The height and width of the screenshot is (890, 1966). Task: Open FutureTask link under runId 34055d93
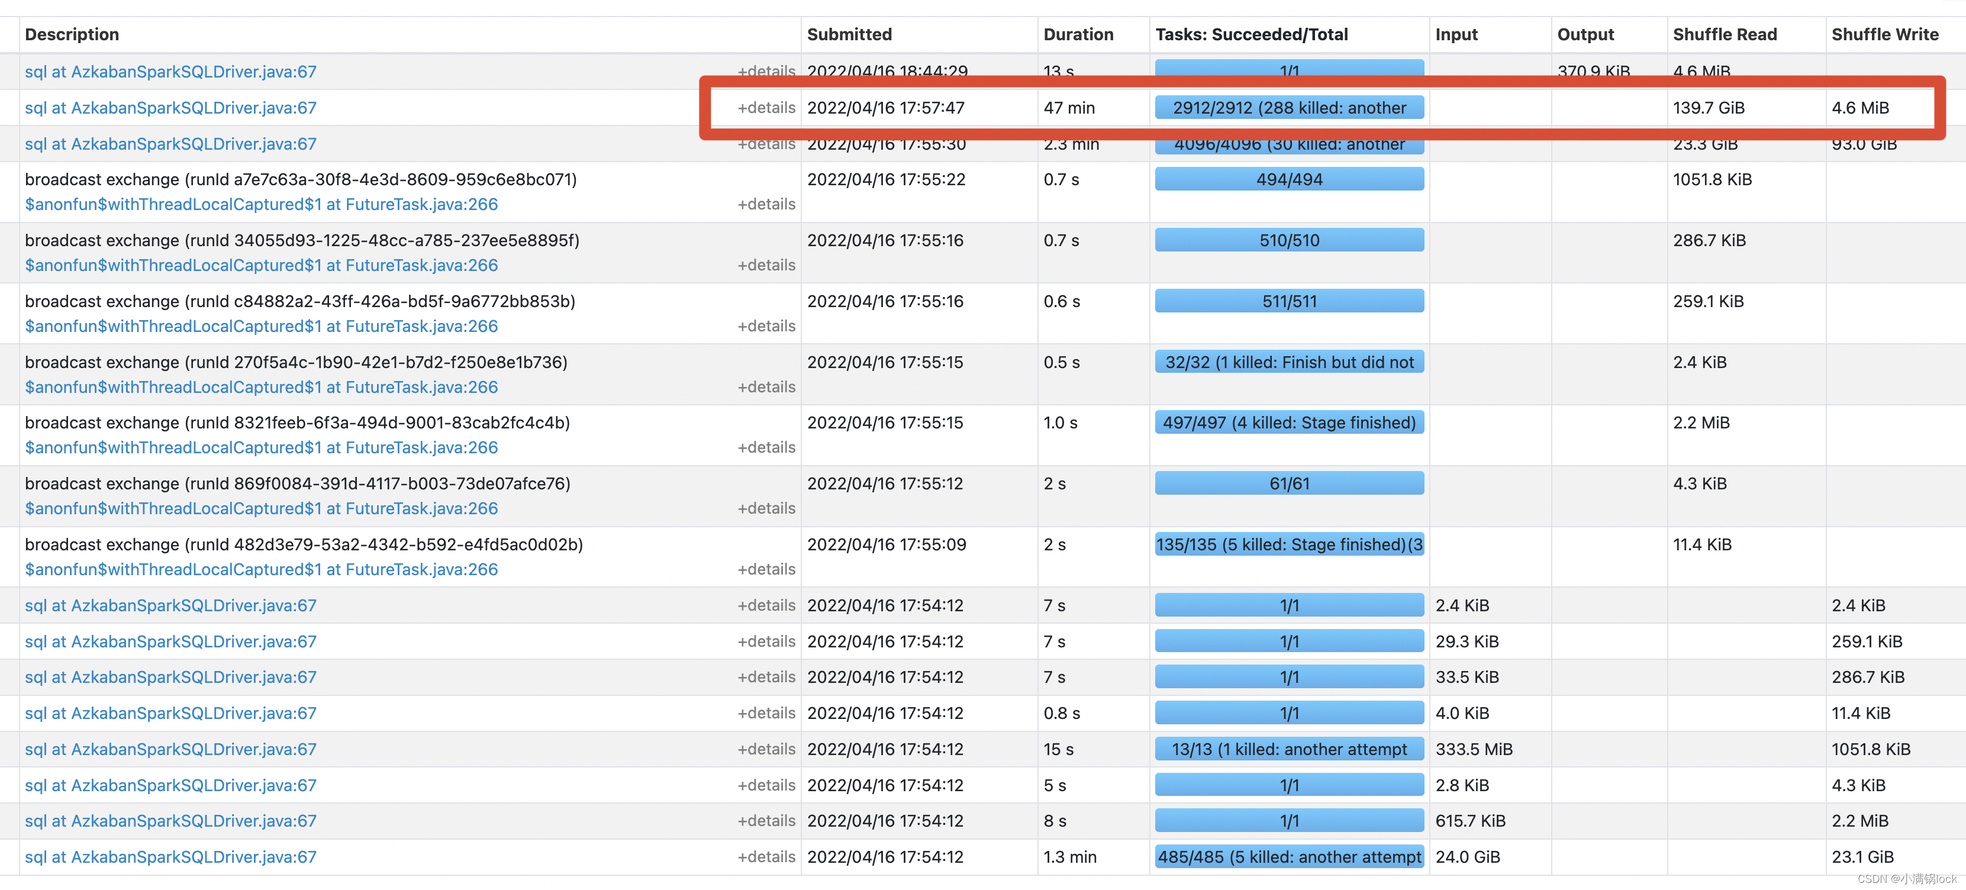tap(261, 265)
